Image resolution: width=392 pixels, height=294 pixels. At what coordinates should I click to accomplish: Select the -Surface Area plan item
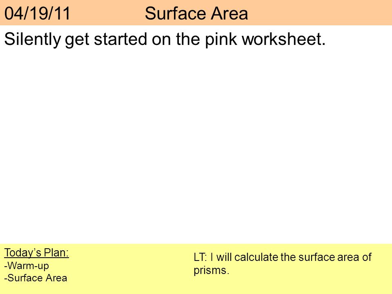[36, 278]
